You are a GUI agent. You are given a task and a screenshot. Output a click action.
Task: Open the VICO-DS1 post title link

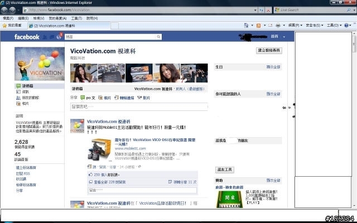[155, 142]
